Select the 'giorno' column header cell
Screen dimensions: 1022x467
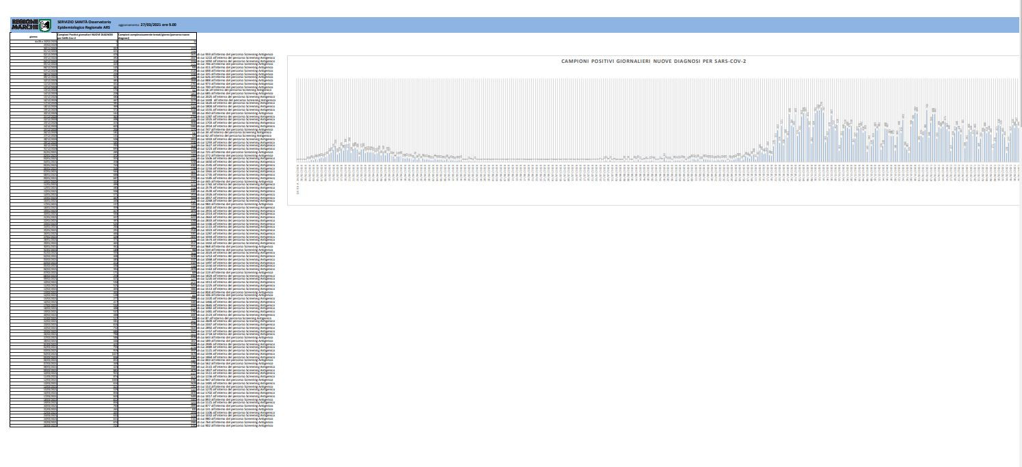33,37
